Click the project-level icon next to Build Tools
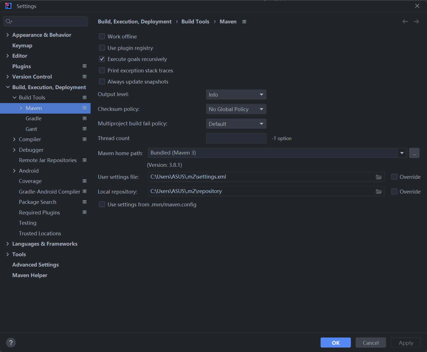Screen dimensions: 427x352 (x=85, y=97)
